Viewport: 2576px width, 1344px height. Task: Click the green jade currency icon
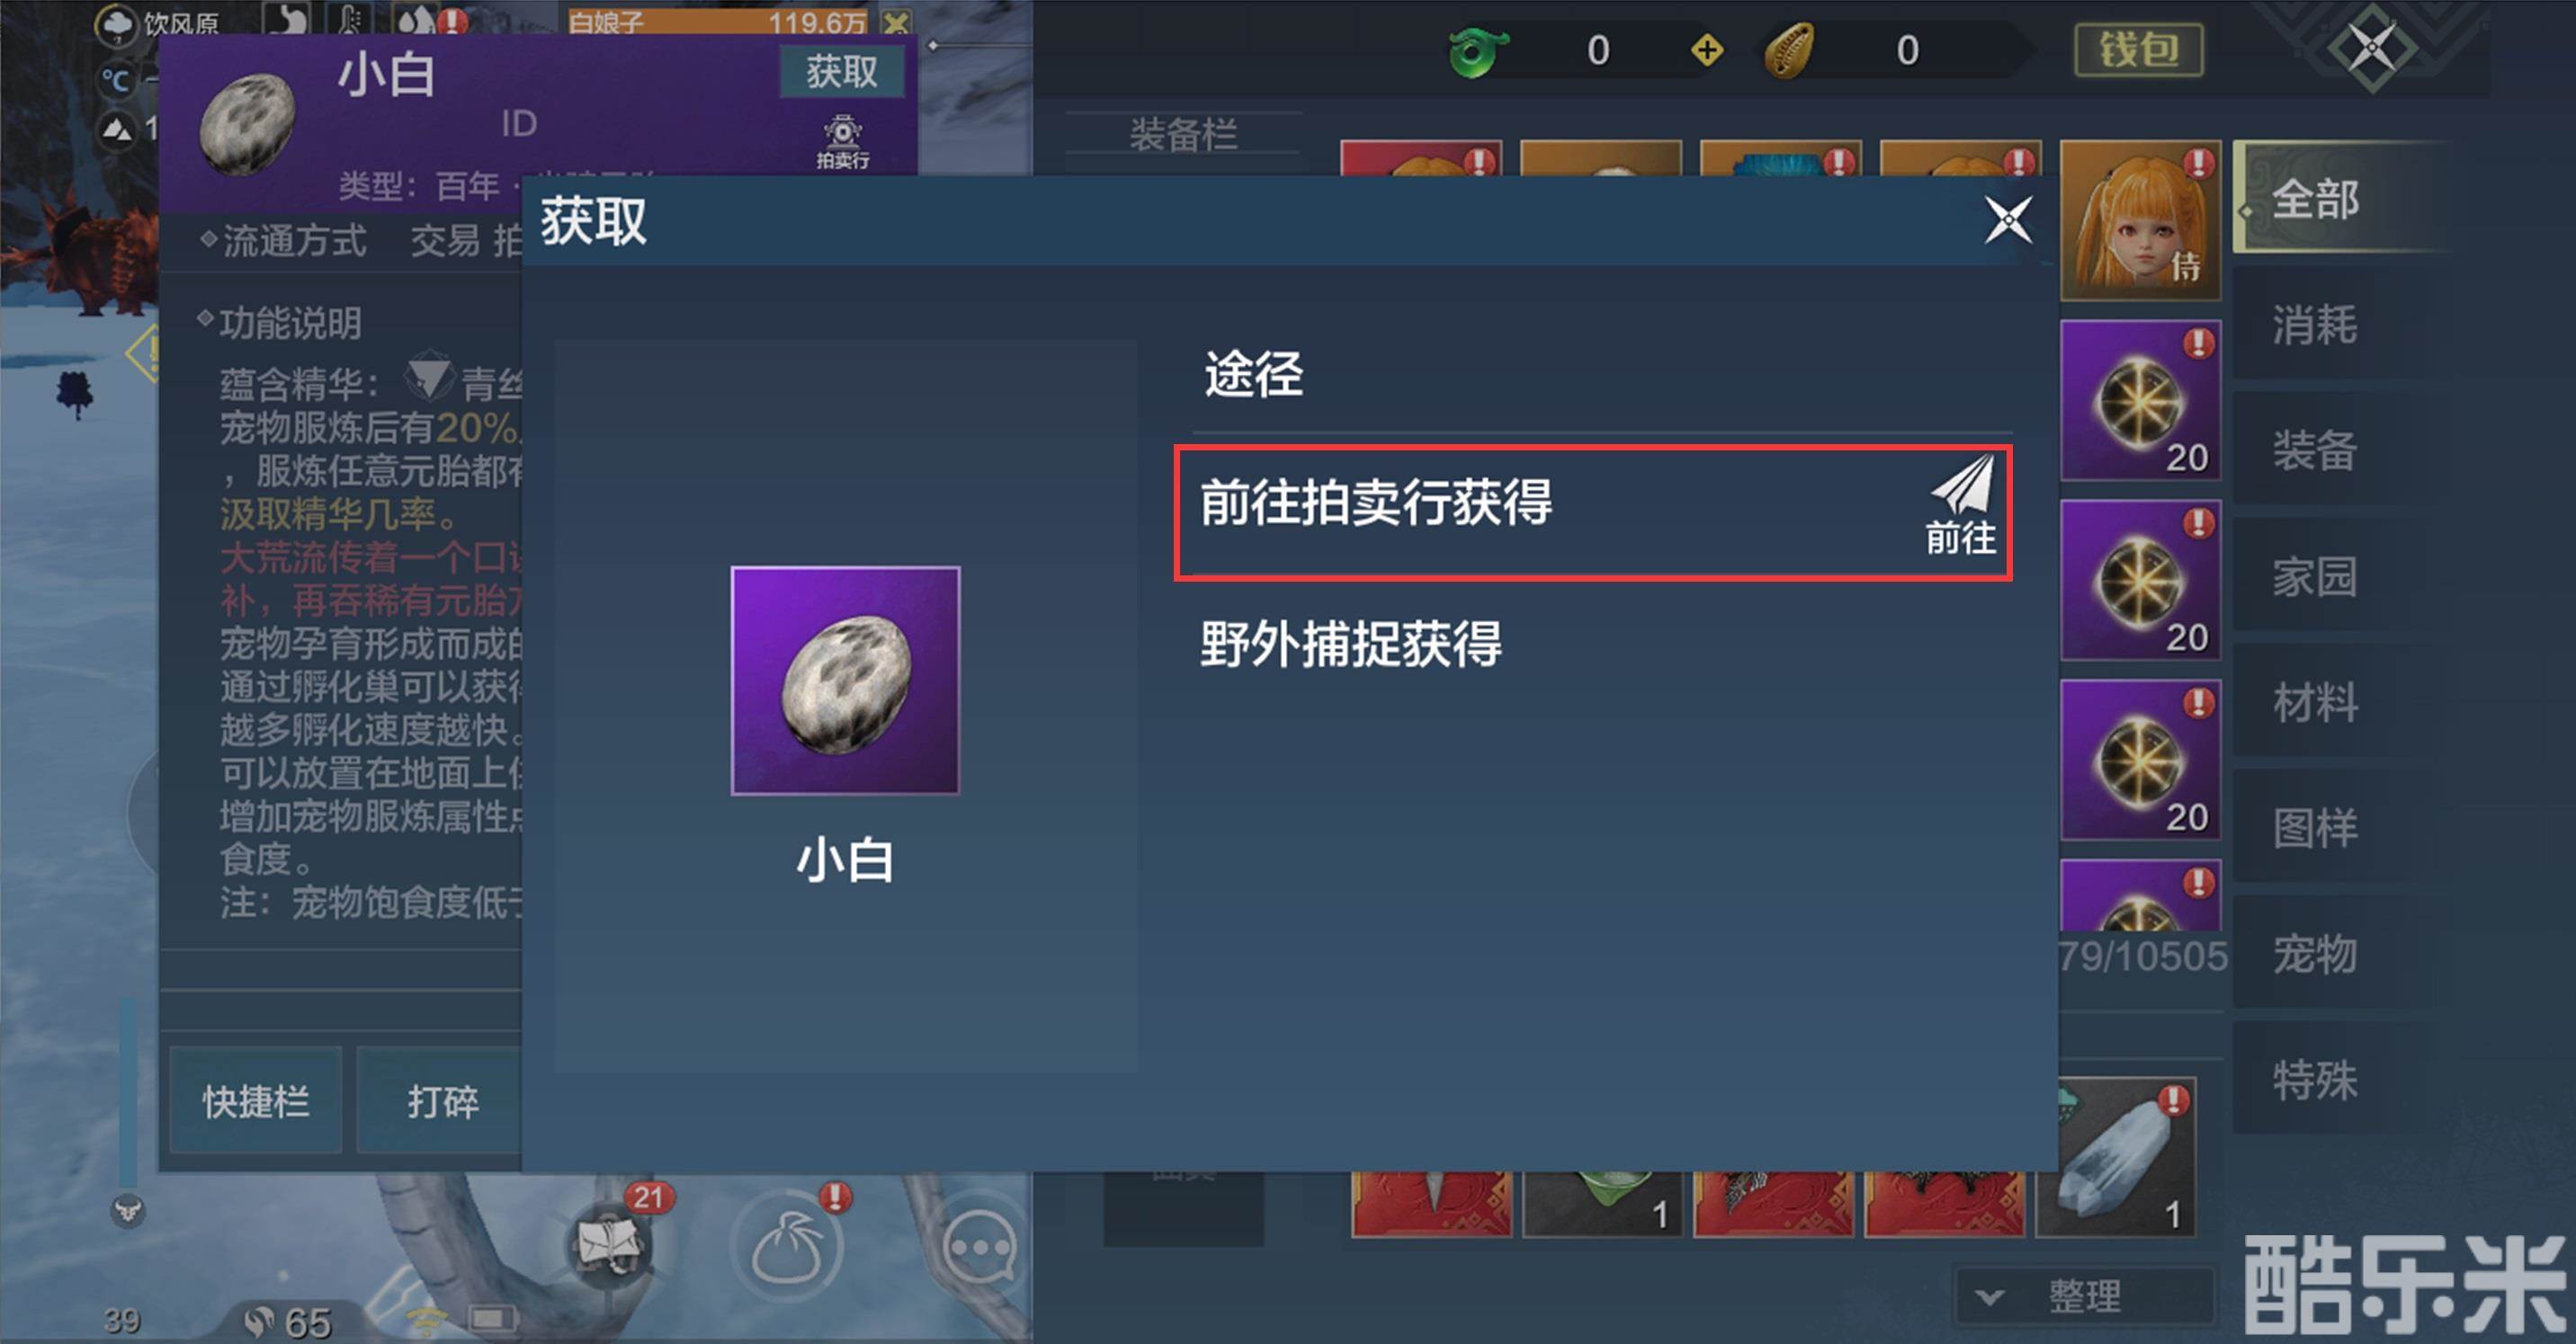1477,50
